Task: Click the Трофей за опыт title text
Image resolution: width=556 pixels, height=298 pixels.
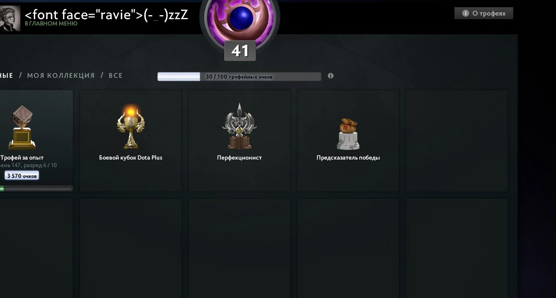Action: 22,158
